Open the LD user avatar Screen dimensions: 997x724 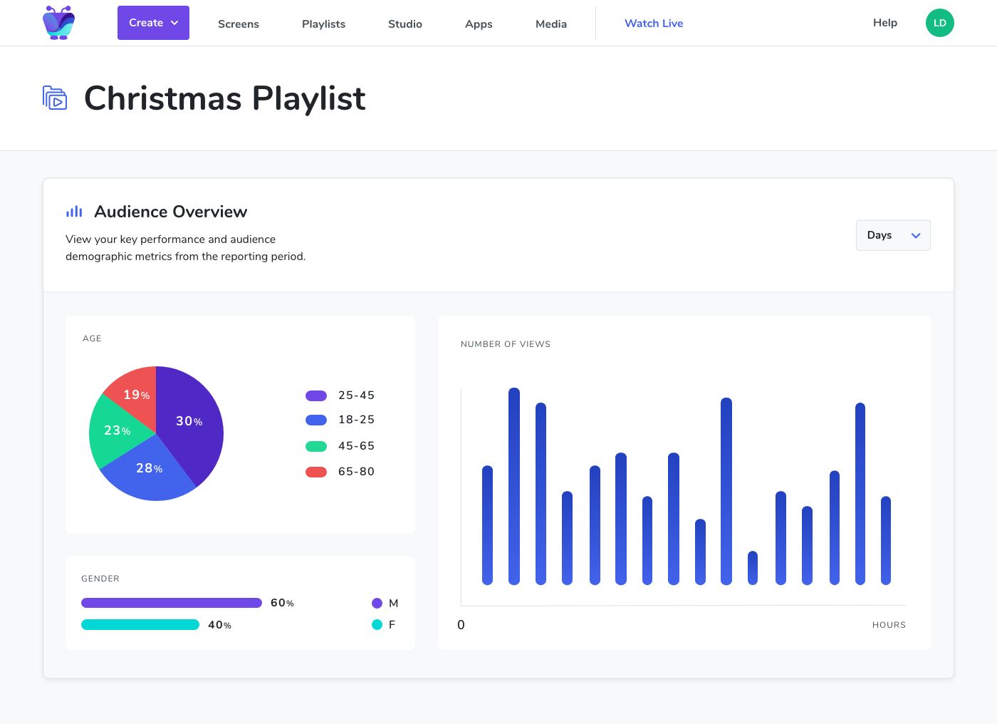click(x=939, y=23)
